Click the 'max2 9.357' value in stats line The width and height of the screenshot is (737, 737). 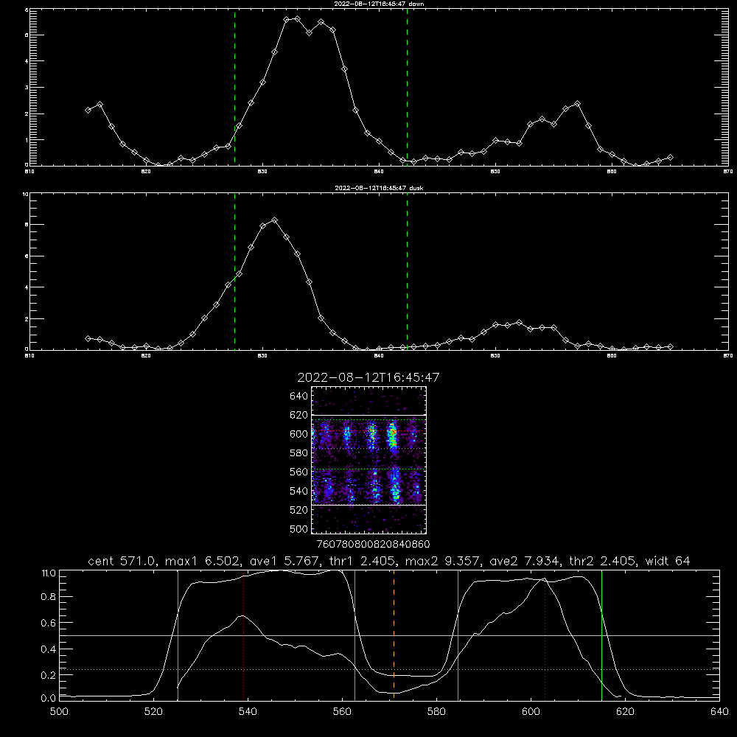[x=441, y=561]
